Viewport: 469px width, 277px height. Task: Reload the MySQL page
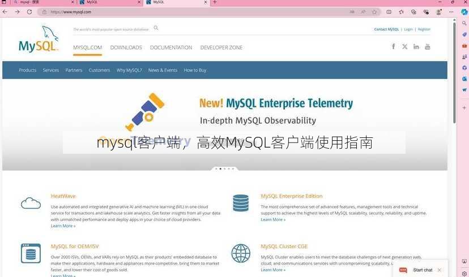[x=29, y=12]
